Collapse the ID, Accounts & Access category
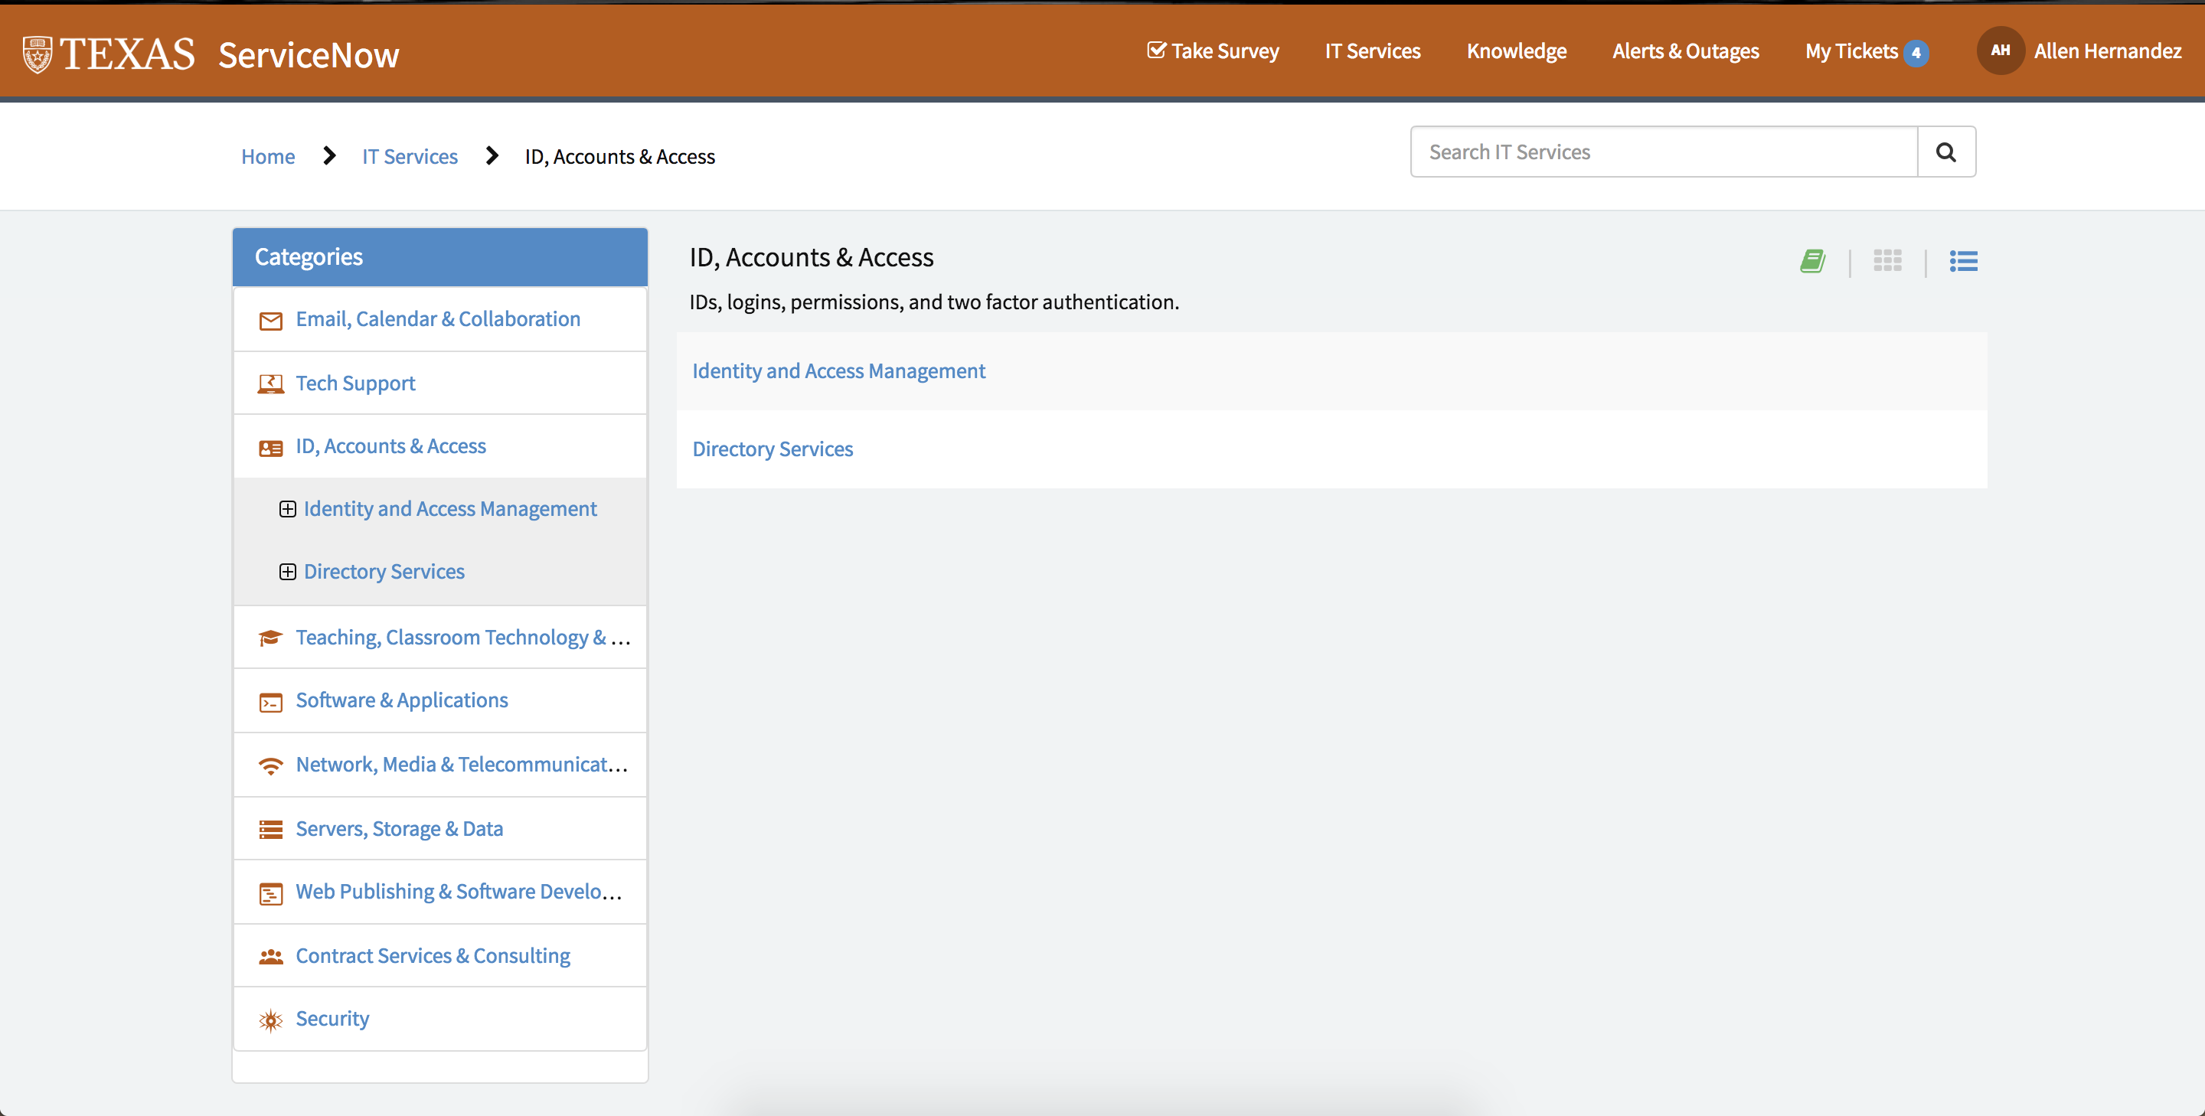The image size is (2205, 1116). [x=390, y=447]
